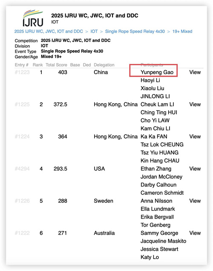View the USA entry details

pos(195,169)
